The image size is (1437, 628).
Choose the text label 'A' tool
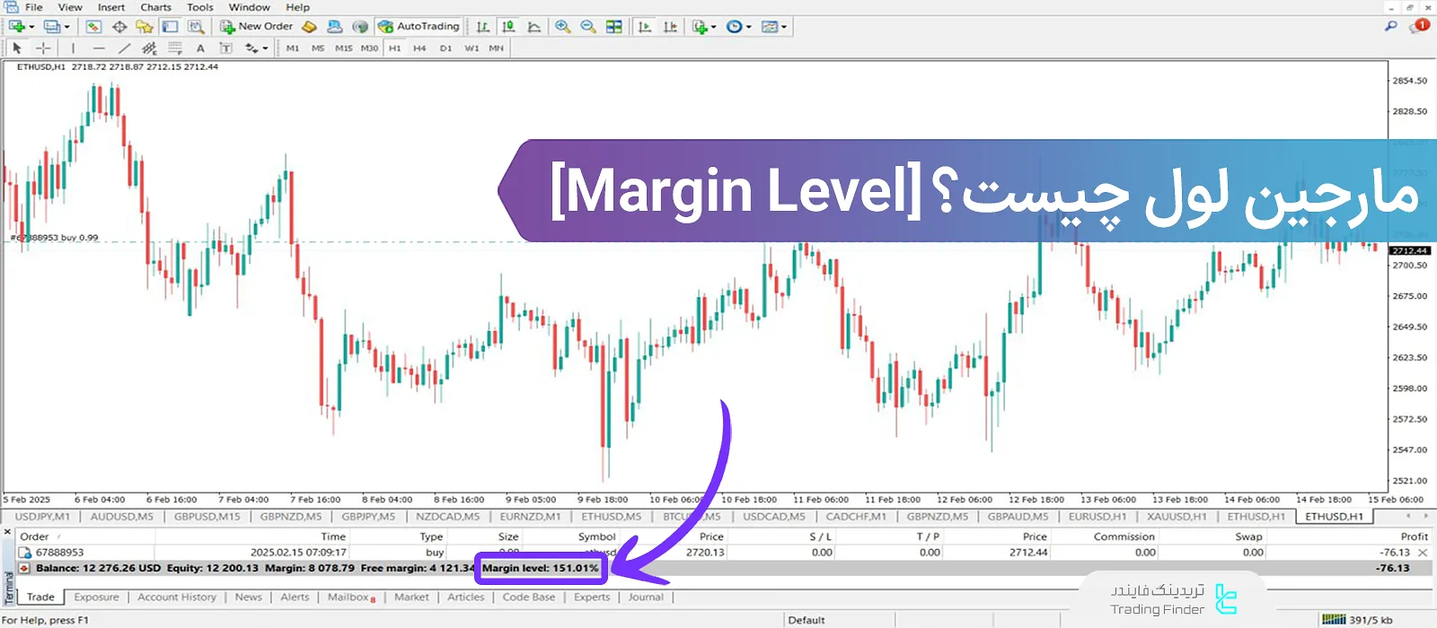point(200,48)
